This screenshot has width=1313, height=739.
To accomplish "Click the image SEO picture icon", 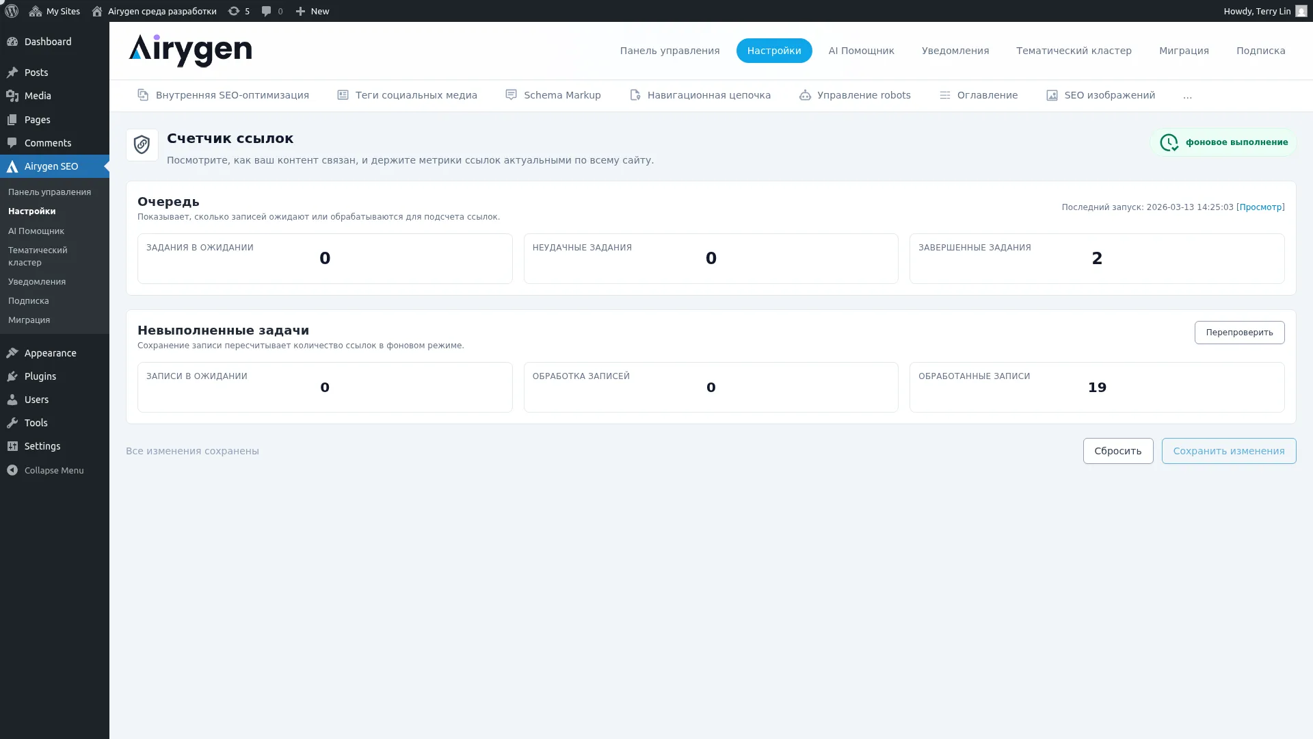I will pos(1052,95).
